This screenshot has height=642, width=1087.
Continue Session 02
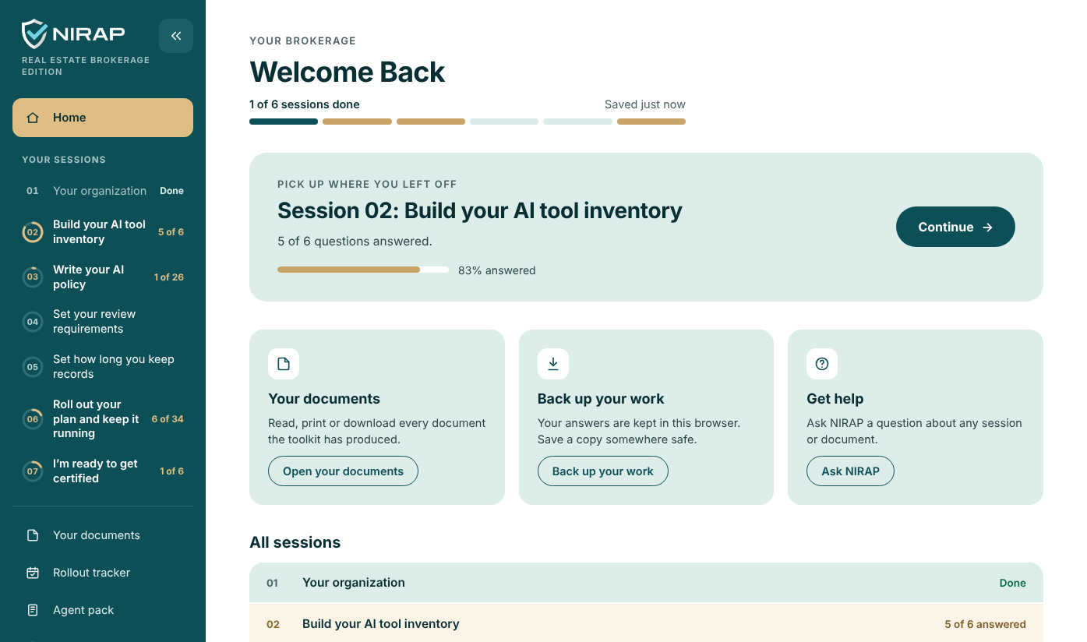coord(955,227)
